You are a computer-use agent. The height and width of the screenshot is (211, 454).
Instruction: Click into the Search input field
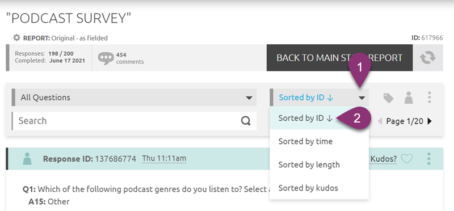pyautogui.click(x=127, y=121)
